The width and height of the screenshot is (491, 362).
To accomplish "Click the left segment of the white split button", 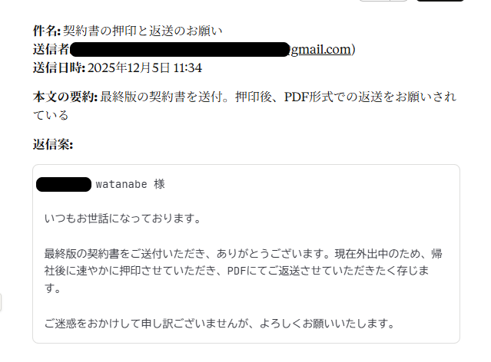I will click(375, 1).
